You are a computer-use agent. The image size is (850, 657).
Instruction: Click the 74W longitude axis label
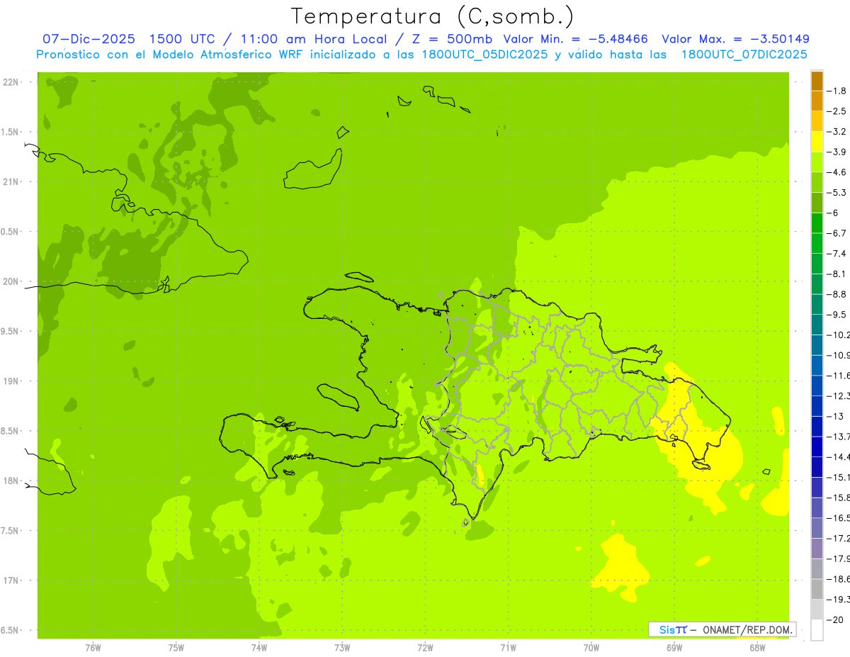pos(259,647)
